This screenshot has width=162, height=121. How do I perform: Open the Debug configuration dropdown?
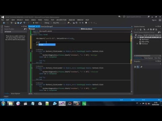(x=48, y=23)
